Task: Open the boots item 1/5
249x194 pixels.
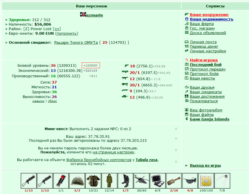Action: tap(125, 181)
